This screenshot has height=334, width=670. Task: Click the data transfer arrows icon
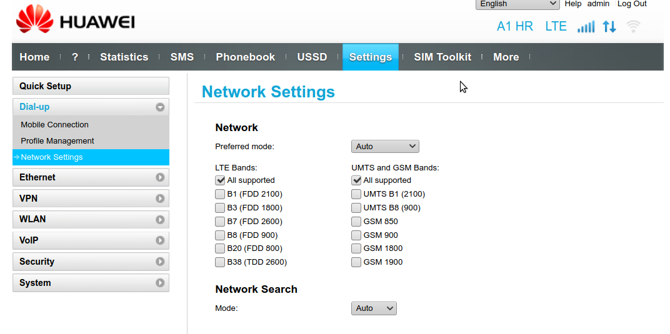[609, 26]
